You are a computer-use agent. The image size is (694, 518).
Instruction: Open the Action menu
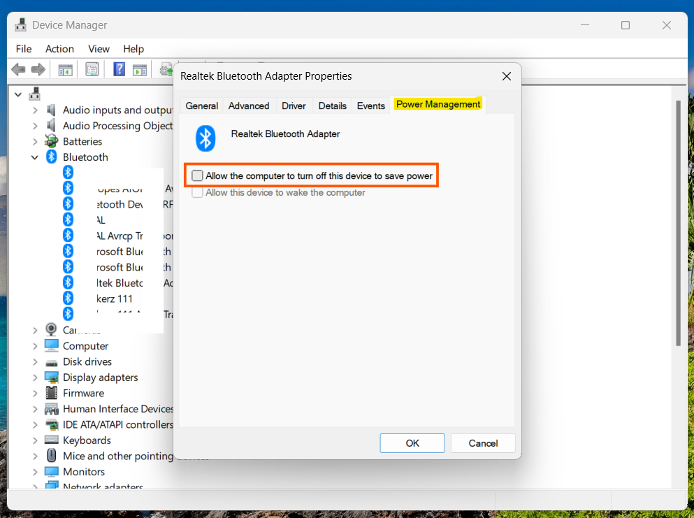pyautogui.click(x=59, y=49)
